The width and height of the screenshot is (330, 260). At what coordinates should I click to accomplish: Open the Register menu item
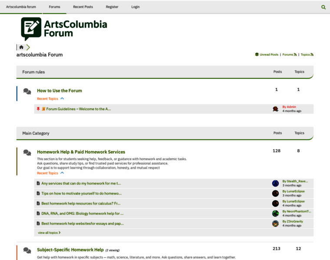(x=112, y=7)
